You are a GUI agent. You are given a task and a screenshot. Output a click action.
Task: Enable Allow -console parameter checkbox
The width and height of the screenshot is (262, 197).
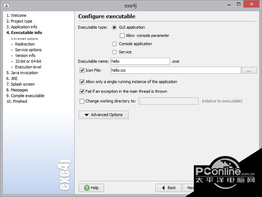pyautogui.click(x=122, y=36)
